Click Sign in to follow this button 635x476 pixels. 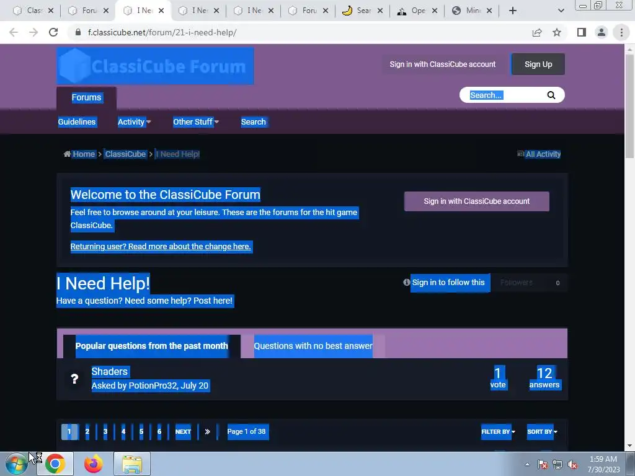click(x=448, y=283)
